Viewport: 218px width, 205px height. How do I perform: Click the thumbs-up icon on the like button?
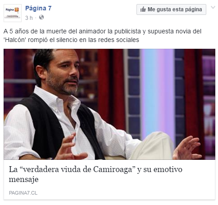pos(143,9)
